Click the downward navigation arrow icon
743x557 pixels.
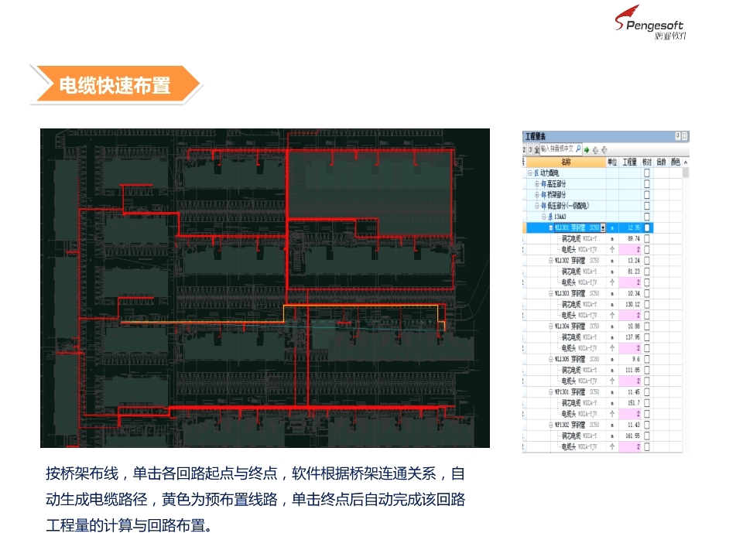click(x=604, y=149)
